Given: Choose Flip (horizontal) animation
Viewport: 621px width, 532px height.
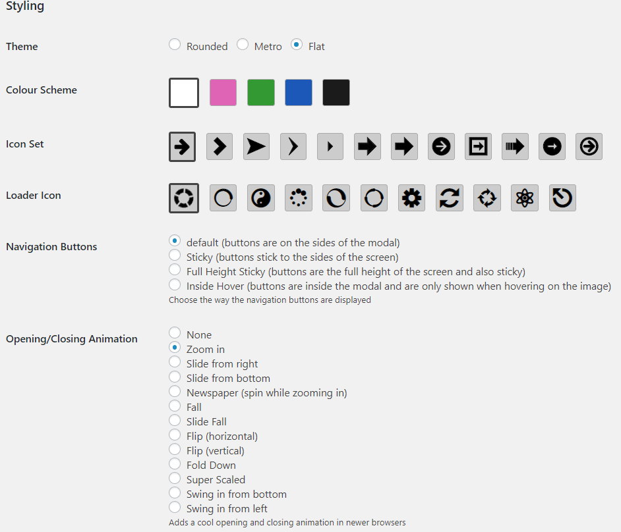Looking at the screenshot, I should coord(175,435).
